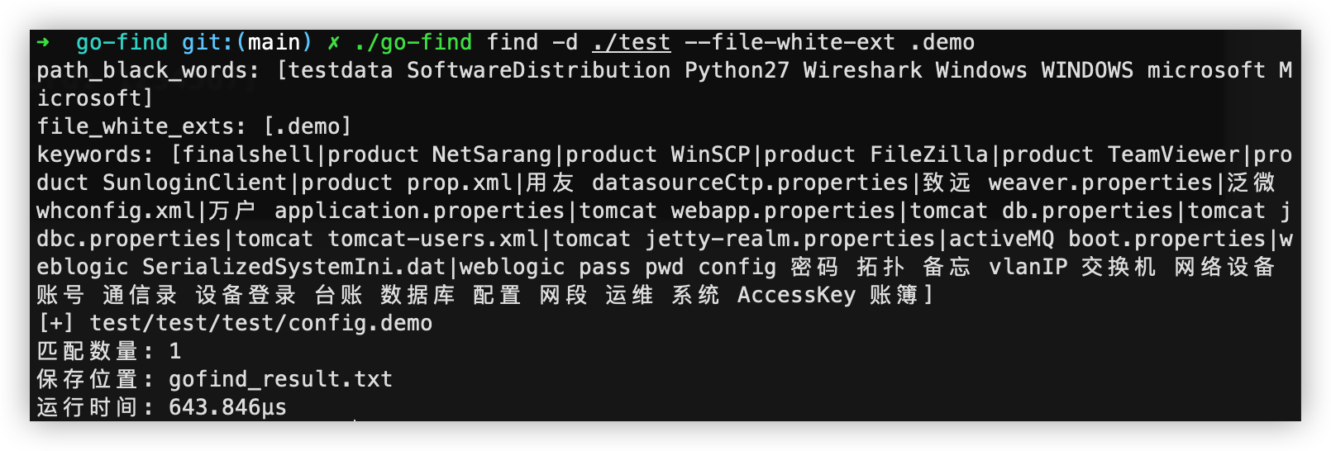Click the yellow ✗ git dirty marker

click(x=333, y=42)
